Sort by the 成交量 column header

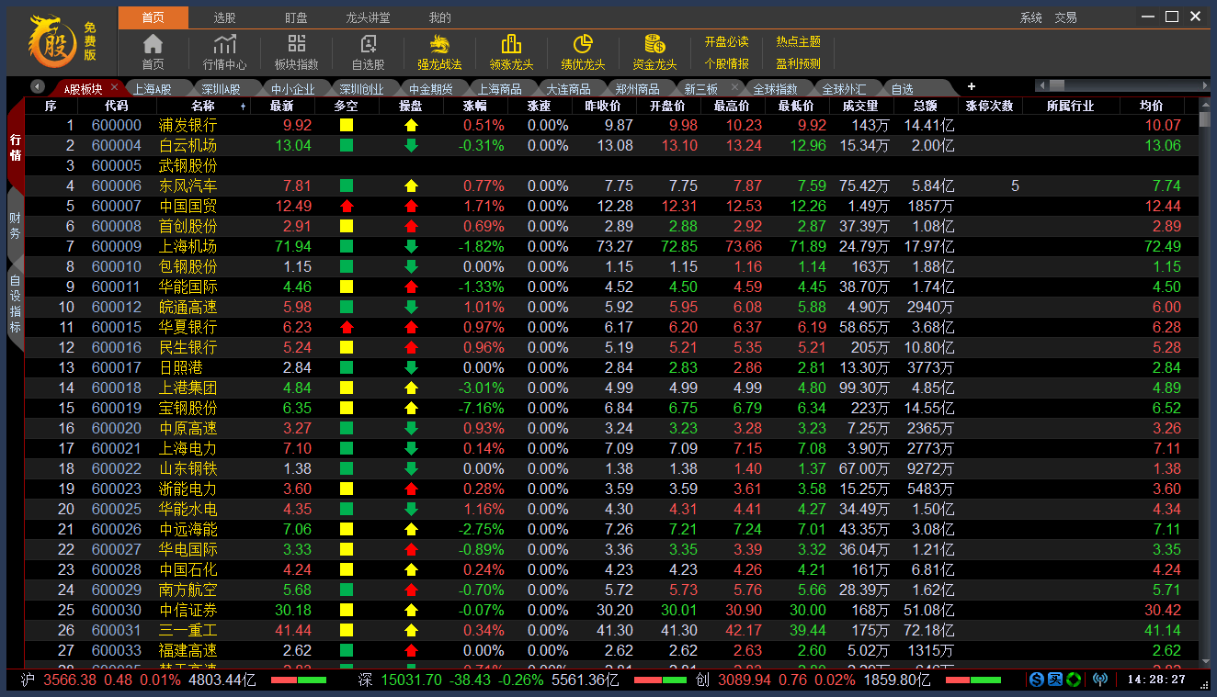861,106
